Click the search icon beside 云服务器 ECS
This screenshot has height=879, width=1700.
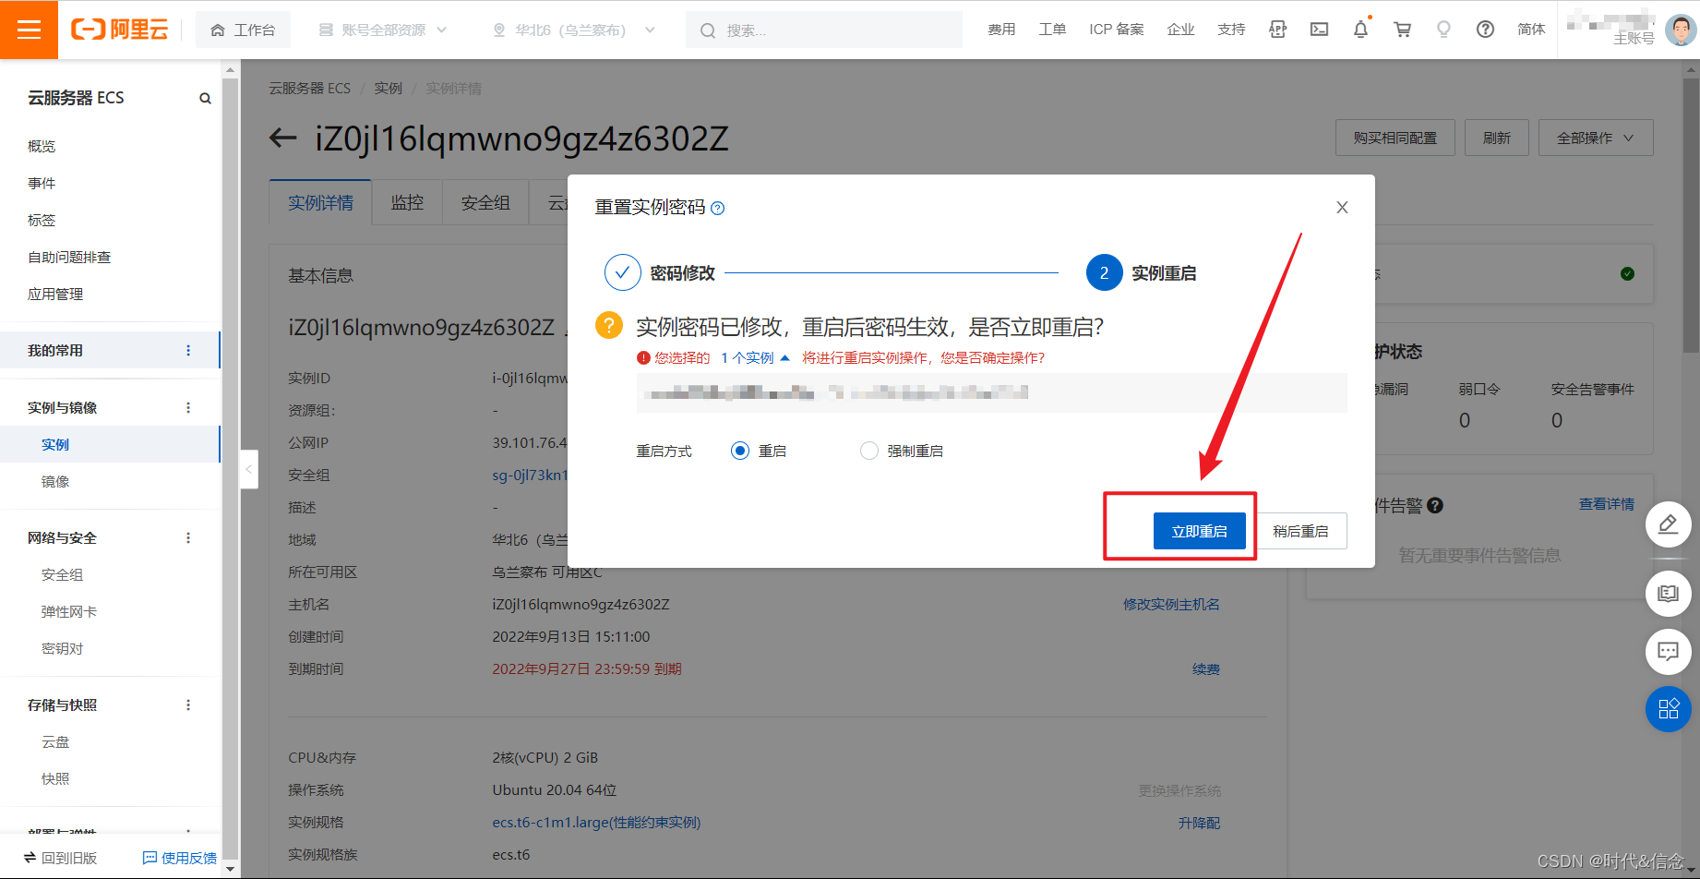tap(205, 98)
